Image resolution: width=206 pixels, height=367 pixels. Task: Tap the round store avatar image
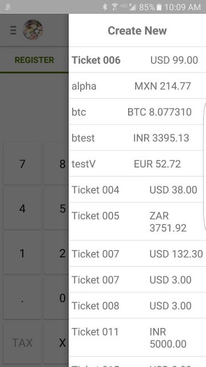(x=33, y=30)
